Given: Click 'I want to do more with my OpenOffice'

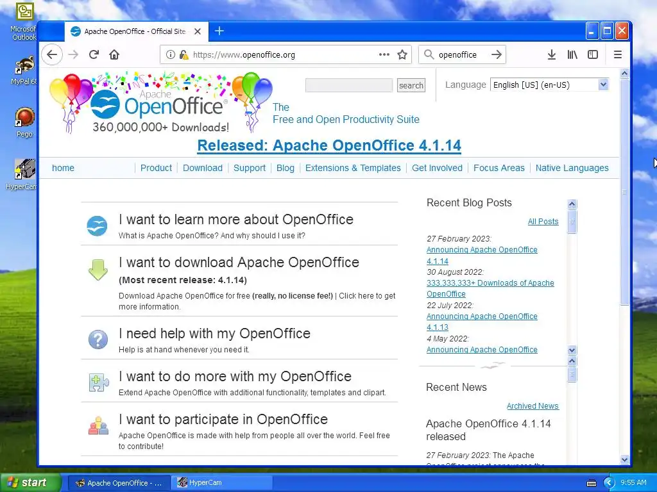Looking at the screenshot, I should [235, 376].
